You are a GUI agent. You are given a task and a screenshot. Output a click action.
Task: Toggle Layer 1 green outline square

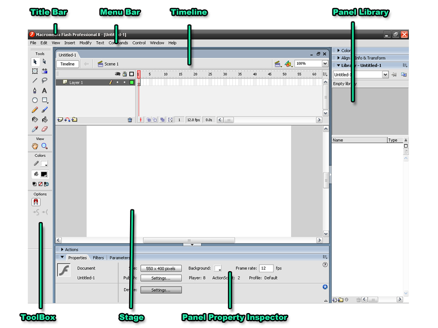[x=132, y=82]
